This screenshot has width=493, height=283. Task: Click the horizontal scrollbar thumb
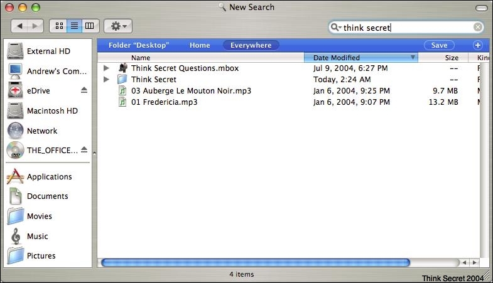256,262
